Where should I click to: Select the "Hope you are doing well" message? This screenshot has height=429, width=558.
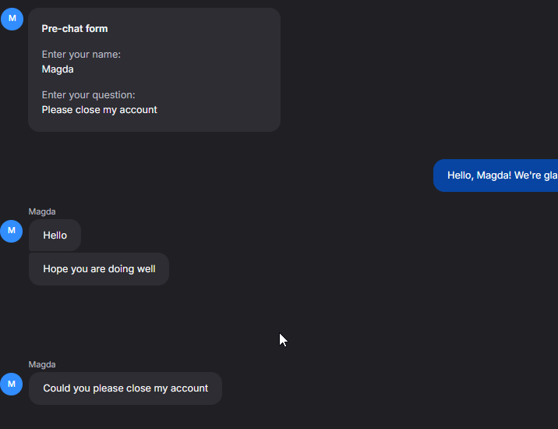coord(99,269)
